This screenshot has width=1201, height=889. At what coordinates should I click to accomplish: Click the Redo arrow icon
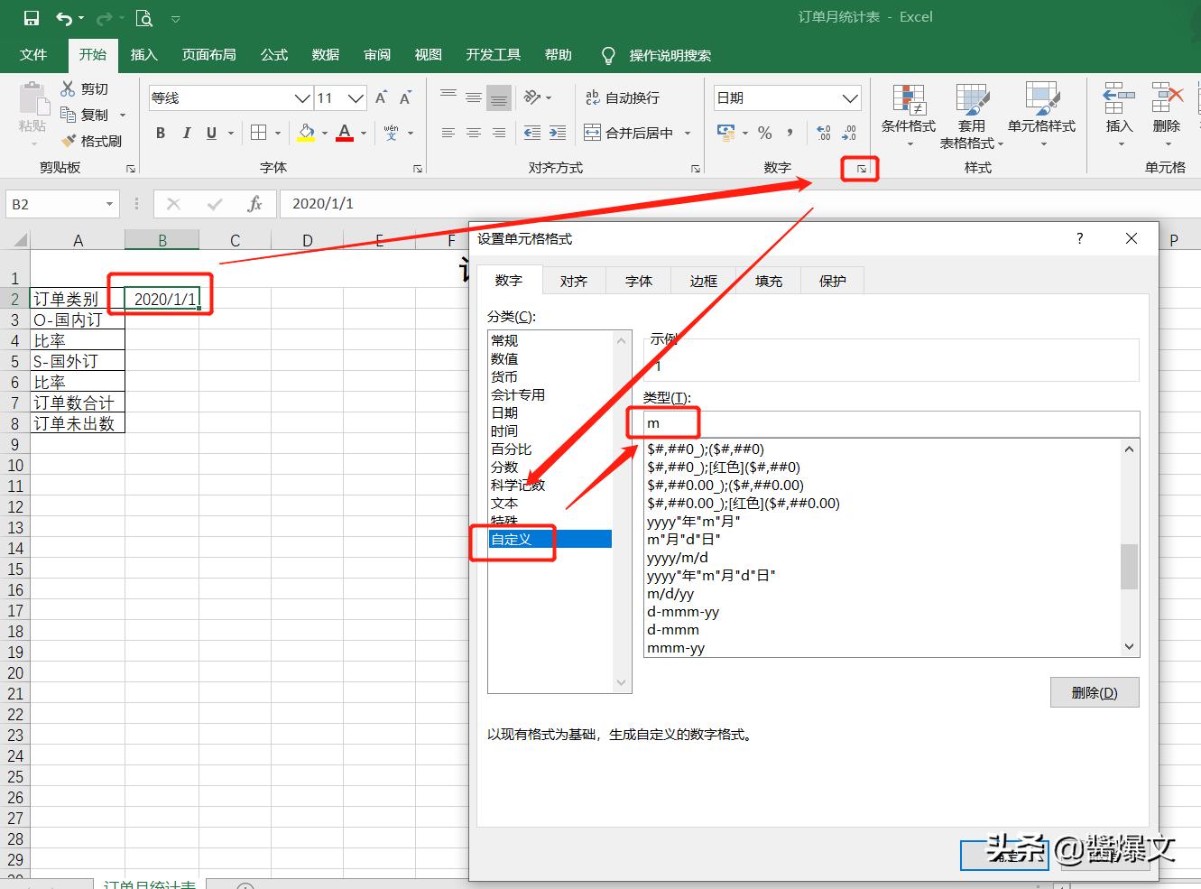[x=104, y=18]
